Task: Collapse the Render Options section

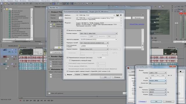Action: (49, 57)
